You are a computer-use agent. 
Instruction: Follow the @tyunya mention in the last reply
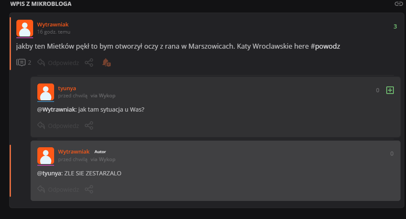tap(49, 173)
